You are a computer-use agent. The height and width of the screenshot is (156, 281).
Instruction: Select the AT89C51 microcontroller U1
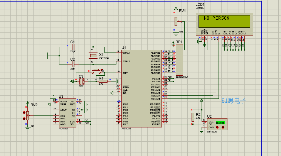coord(141,89)
